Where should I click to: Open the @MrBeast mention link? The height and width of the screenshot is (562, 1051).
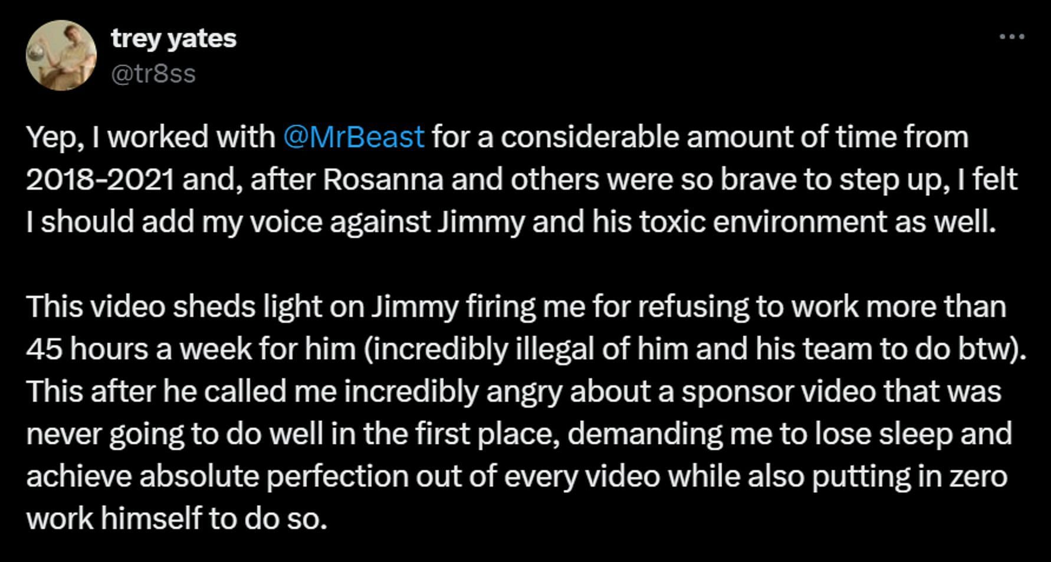(354, 137)
